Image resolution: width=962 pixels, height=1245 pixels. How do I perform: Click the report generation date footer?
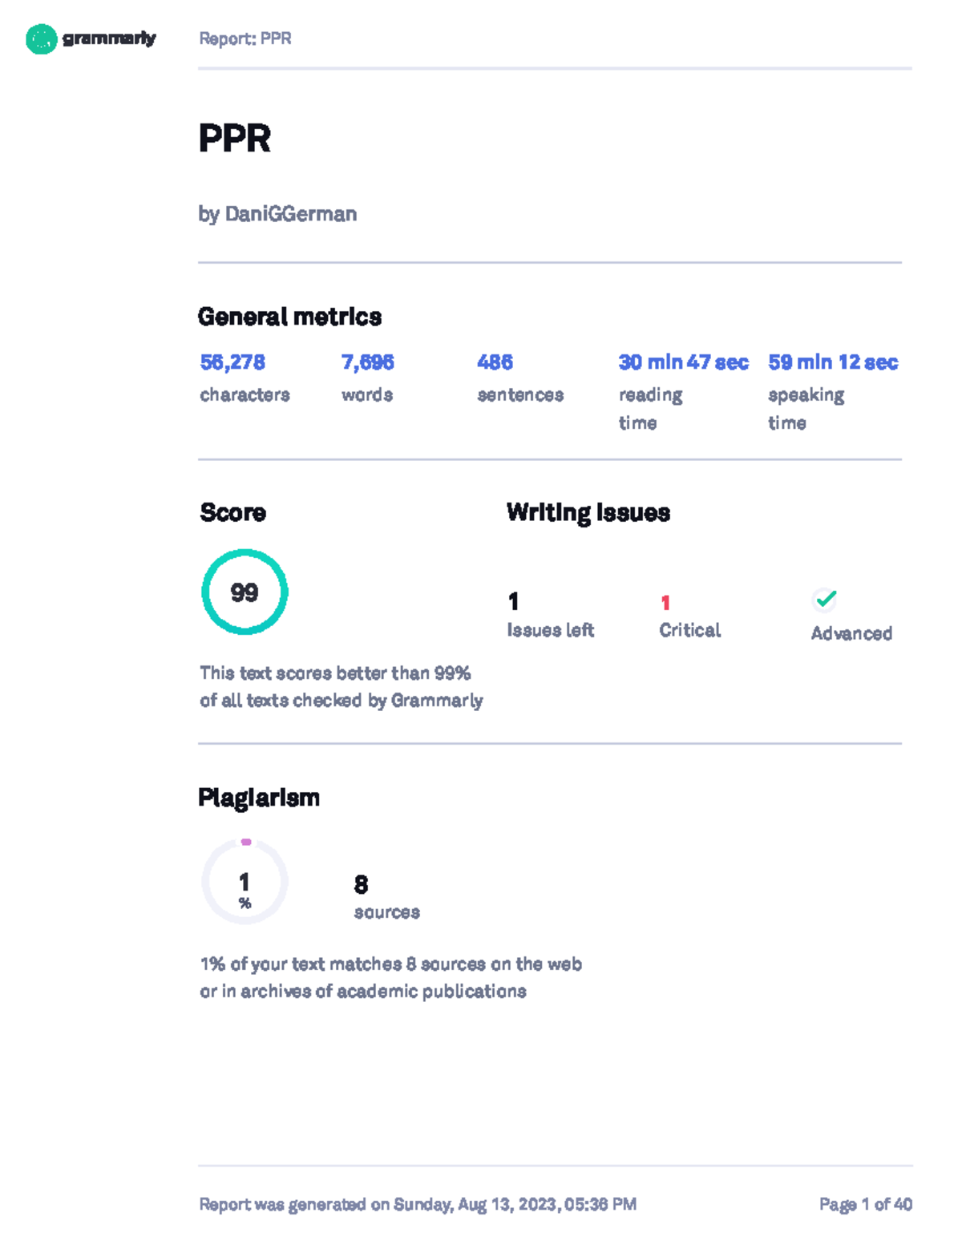pyautogui.click(x=418, y=1204)
